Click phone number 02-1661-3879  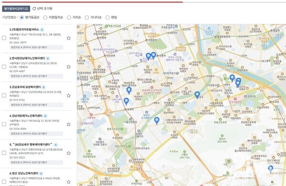(18, 42)
